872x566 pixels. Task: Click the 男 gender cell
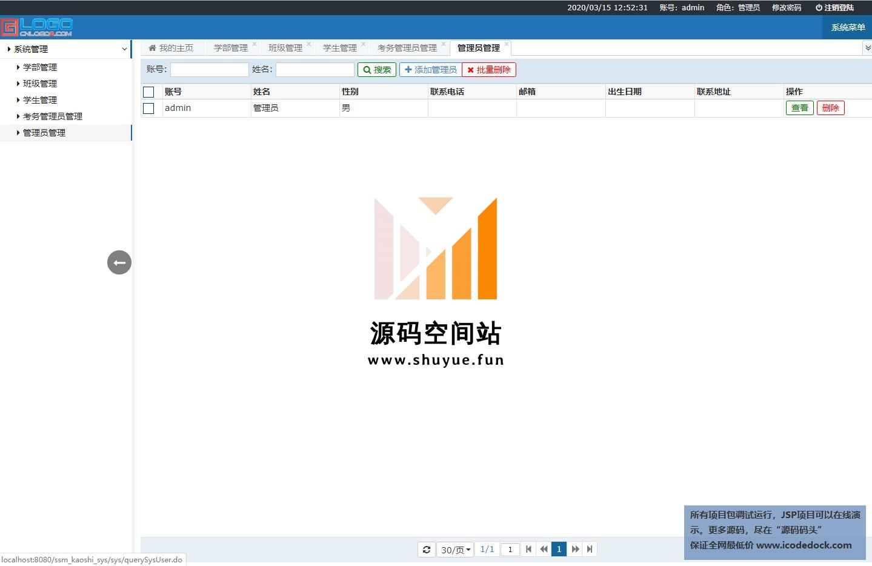click(x=384, y=108)
